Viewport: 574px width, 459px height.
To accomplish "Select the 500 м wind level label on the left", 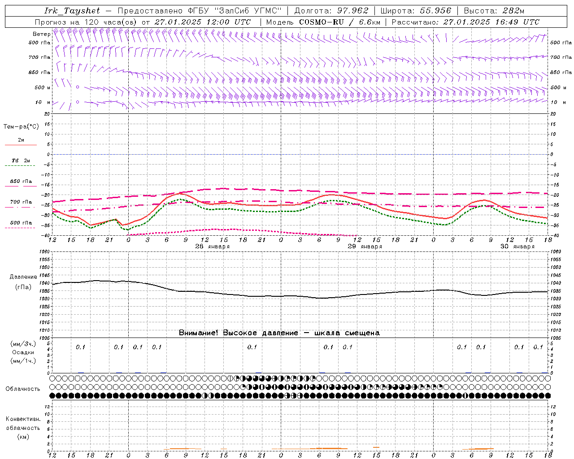I will (43, 87).
